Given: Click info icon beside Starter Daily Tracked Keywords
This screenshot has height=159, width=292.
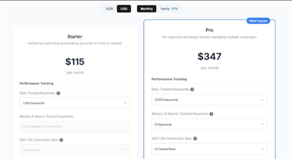Looking at the screenshot, I should click(58, 93).
